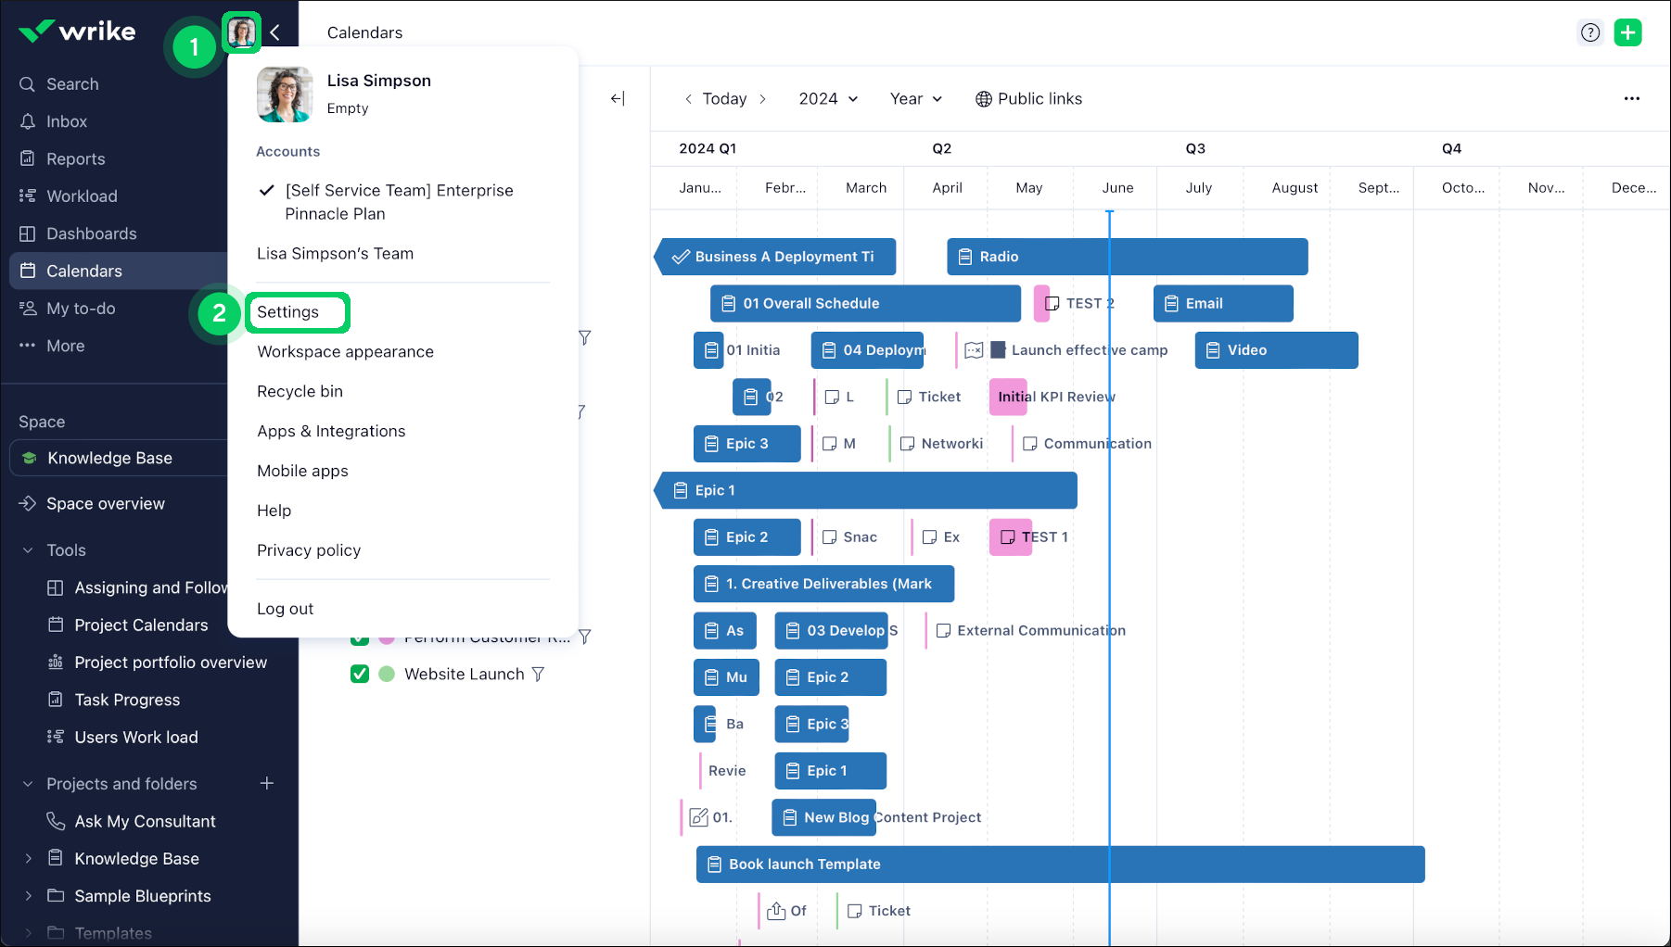Uncheck the Website Launch calendar
Viewport: 1671px width, 947px height.
pos(360,674)
